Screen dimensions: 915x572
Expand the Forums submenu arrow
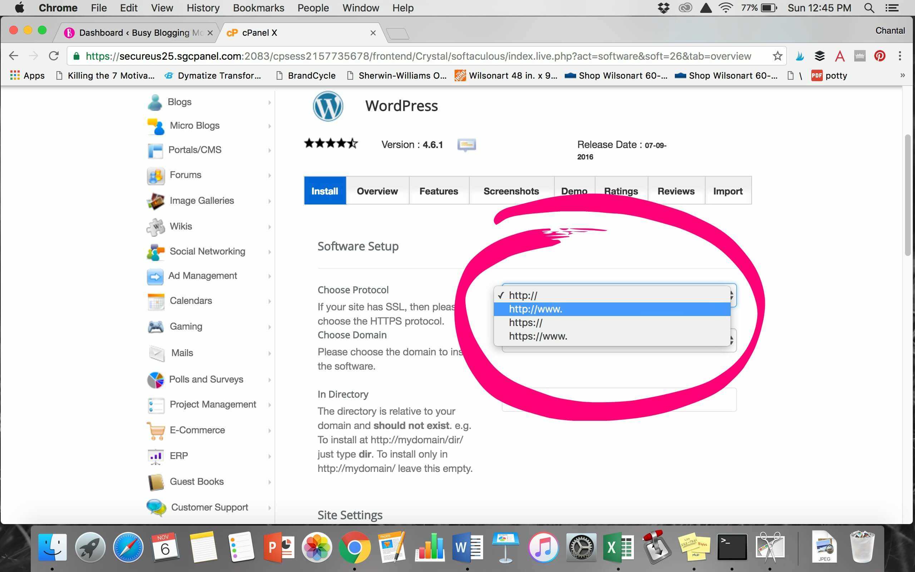pos(269,176)
